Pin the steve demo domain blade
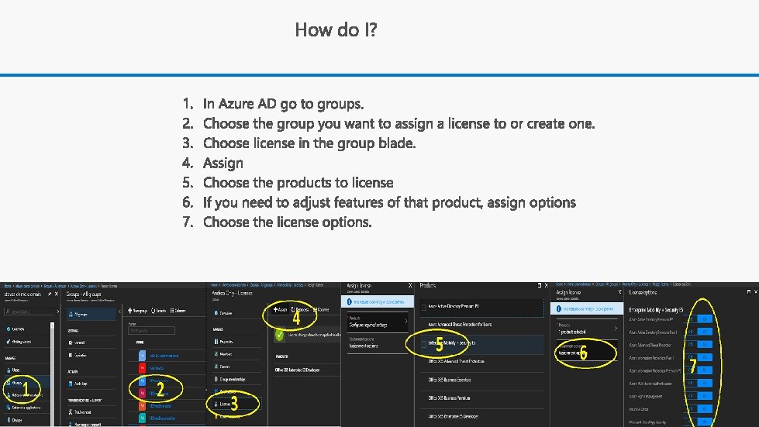 [x=50, y=294]
